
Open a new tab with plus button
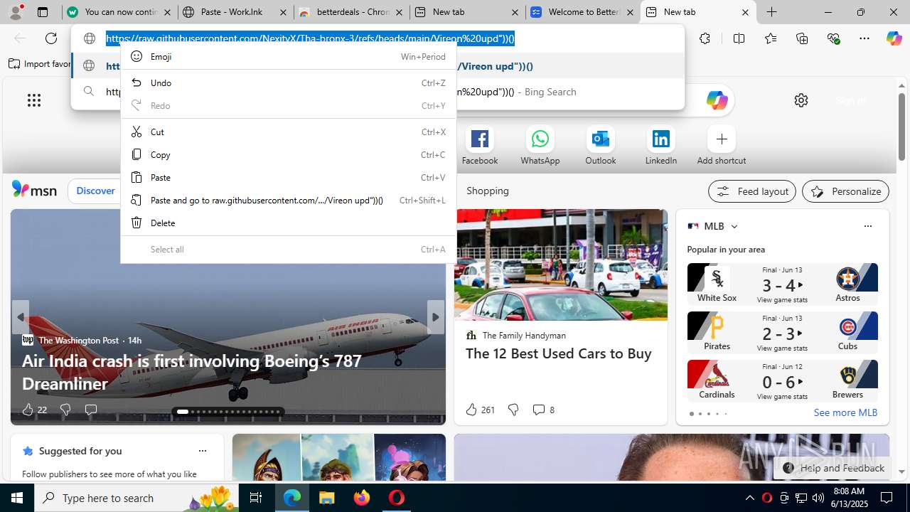pyautogui.click(x=771, y=12)
